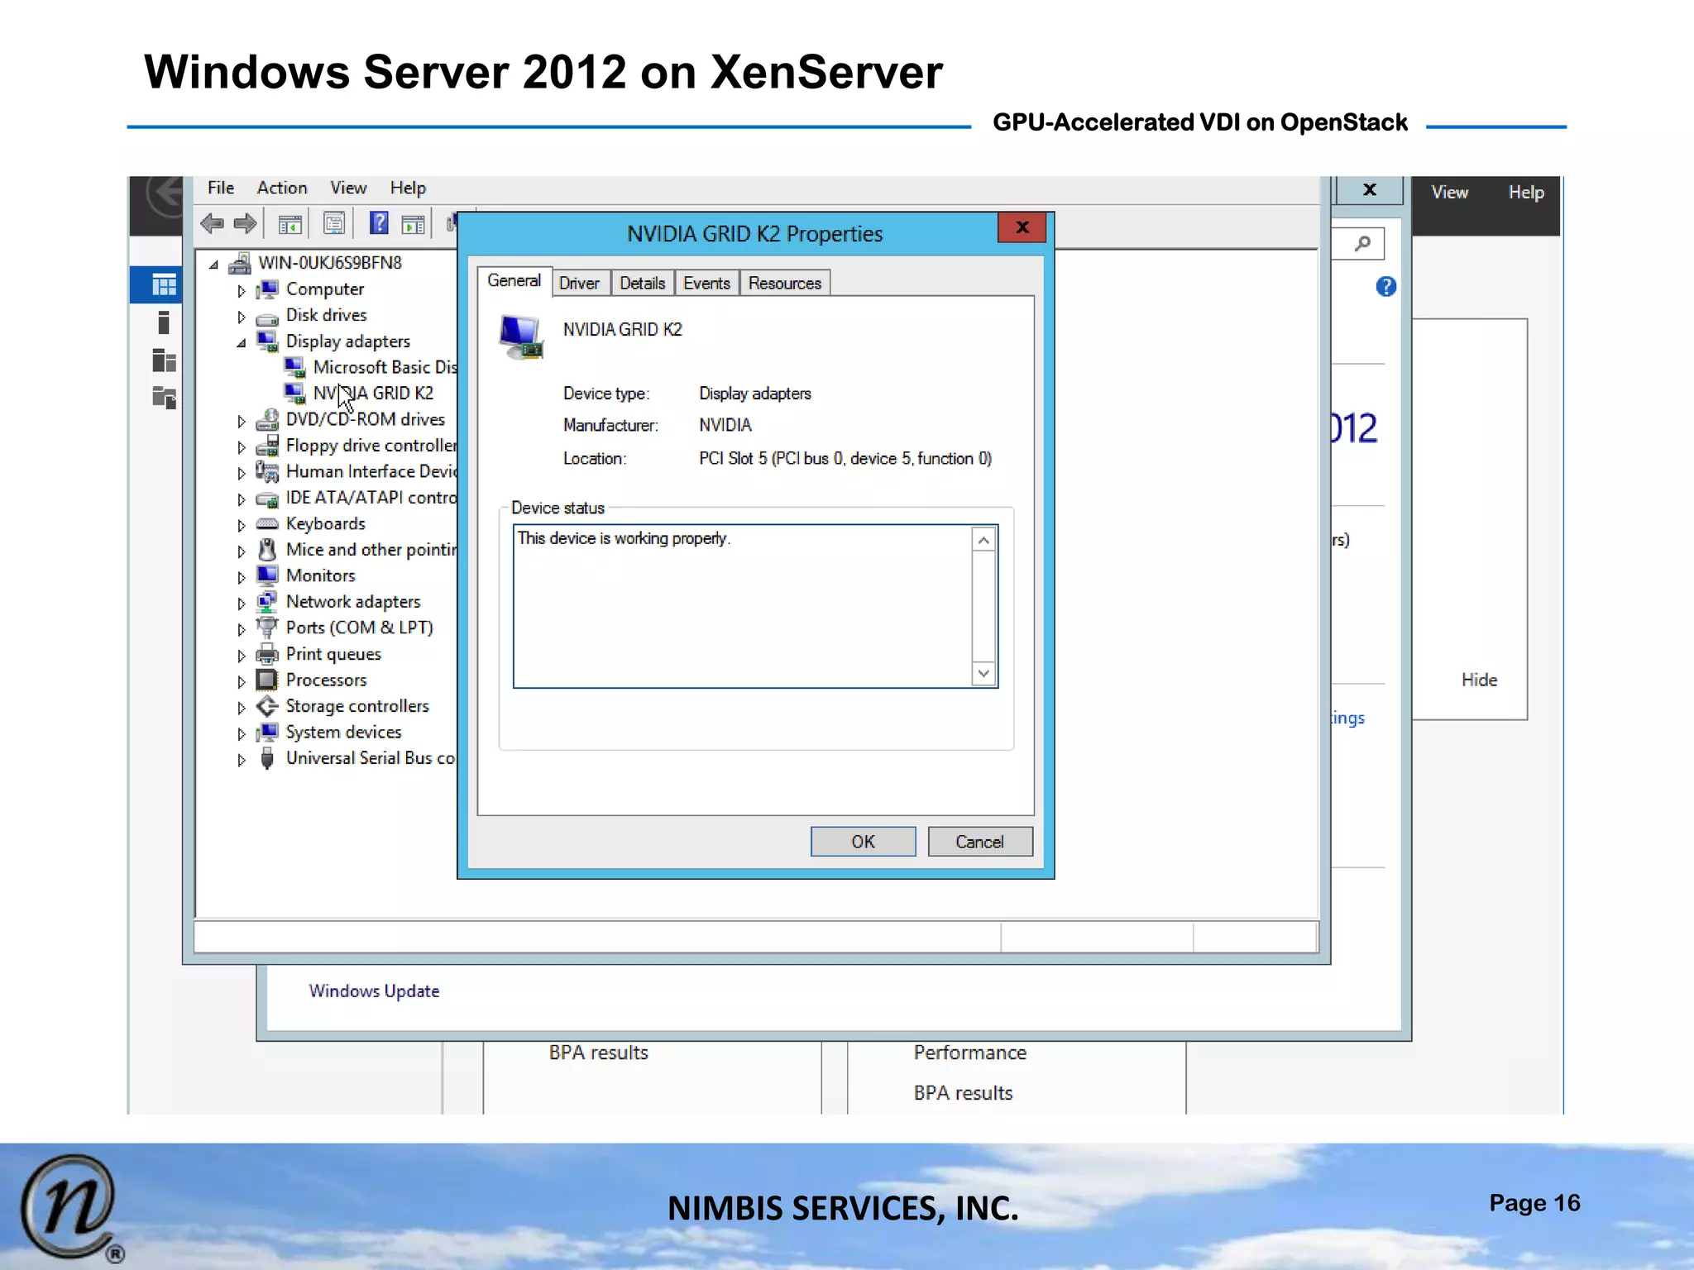The image size is (1694, 1270).
Task: Click the Back arrow in Device Manager toolbar
Action: tap(213, 223)
